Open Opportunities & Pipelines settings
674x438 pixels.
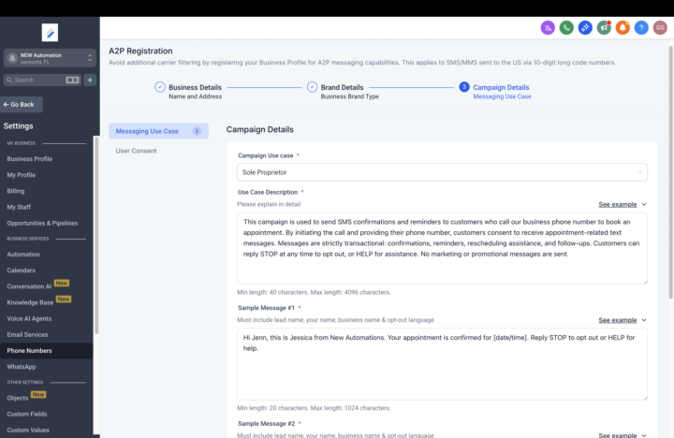(42, 223)
